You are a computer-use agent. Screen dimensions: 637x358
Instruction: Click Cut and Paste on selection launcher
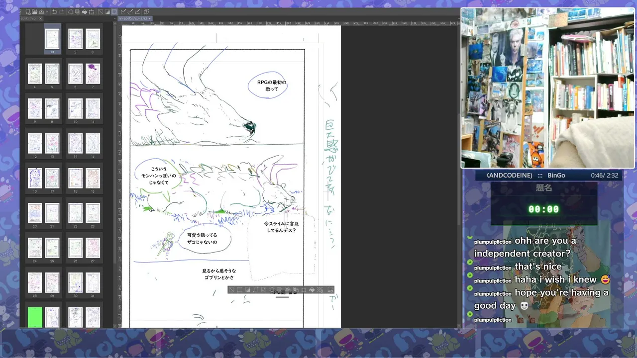click(x=288, y=290)
